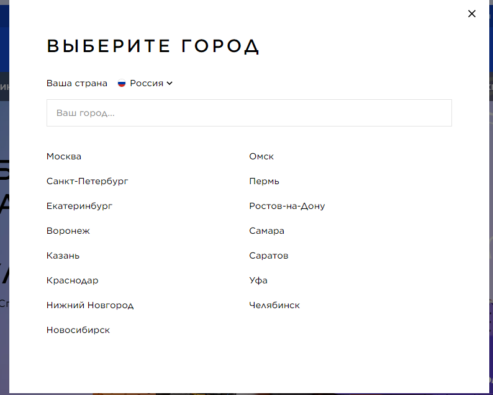Select Новосибирск from the cities

(x=78, y=330)
